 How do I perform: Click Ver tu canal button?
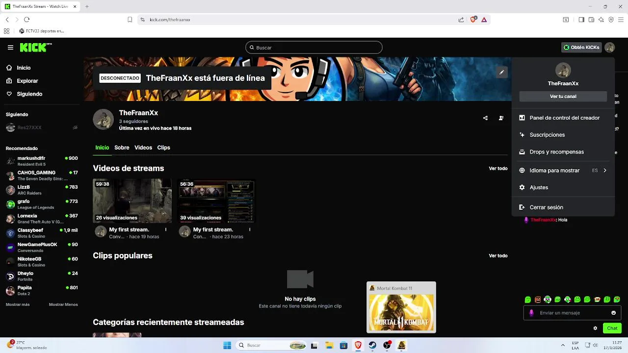click(563, 97)
